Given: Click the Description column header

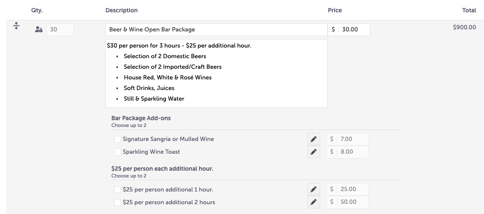Looking at the screenshot, I should pos(121,10).
